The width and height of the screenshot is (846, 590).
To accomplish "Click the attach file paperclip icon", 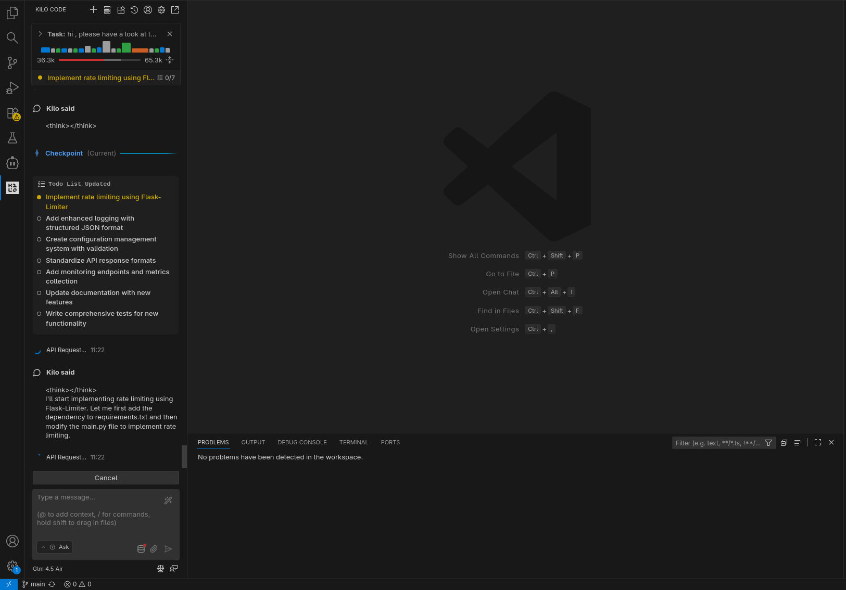I will point(154,549).
